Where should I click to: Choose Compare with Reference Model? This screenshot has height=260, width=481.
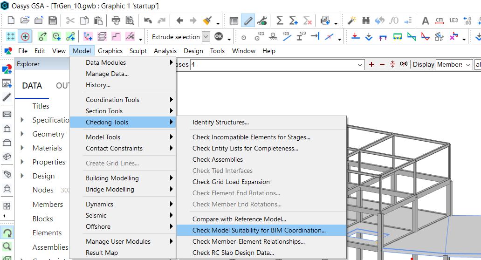[x=239, y=219]
